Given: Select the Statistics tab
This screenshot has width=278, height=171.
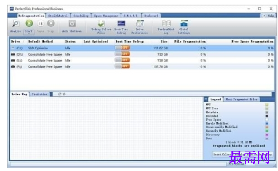Looking at the screenshot, I should click(40, 95).
